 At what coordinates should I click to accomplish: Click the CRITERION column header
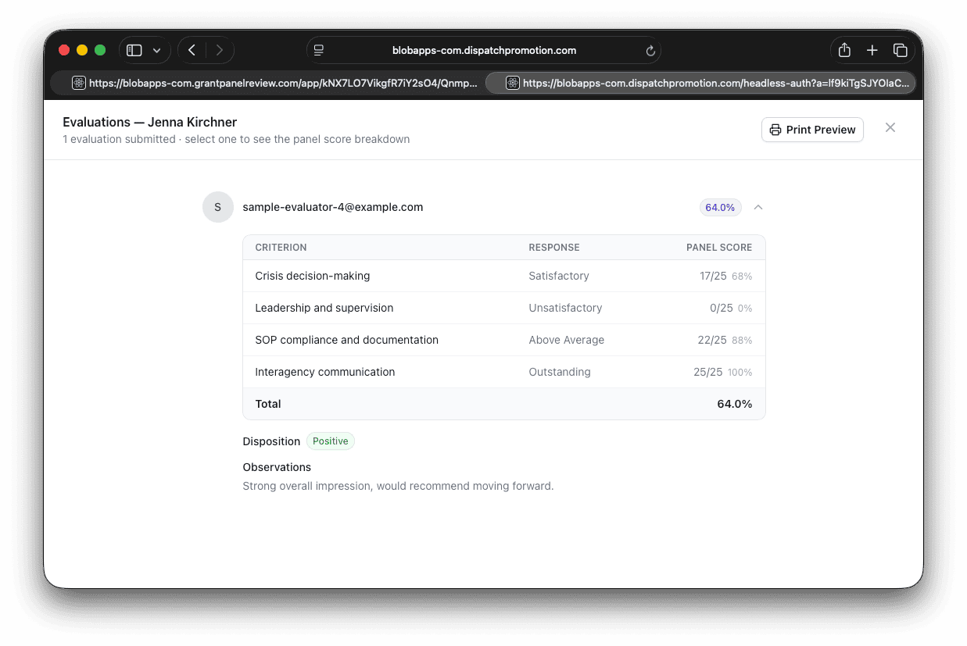coord(281,248)
